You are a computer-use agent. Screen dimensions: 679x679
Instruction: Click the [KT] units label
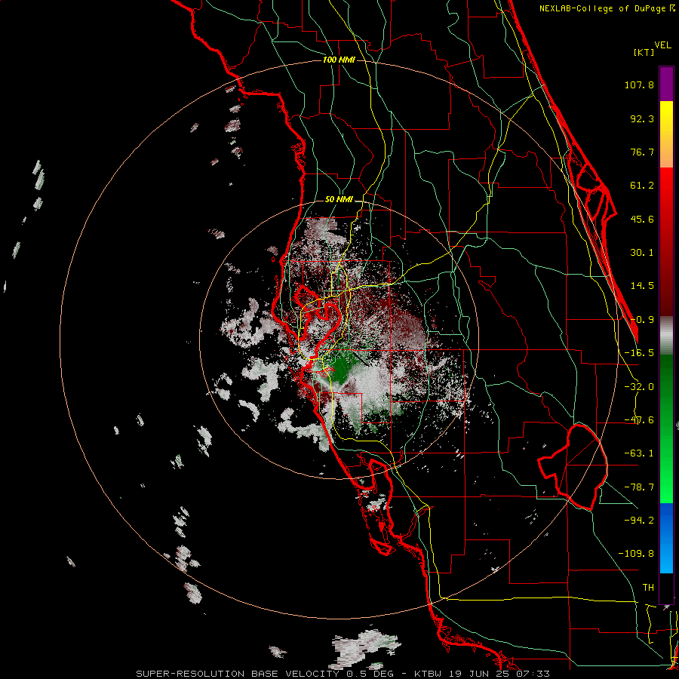(x=644, y=52)
